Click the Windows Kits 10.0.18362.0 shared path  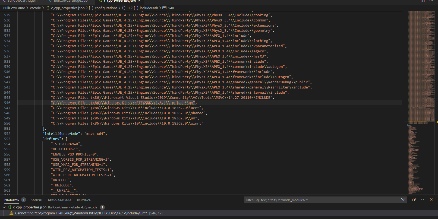[x=128, y=113]
